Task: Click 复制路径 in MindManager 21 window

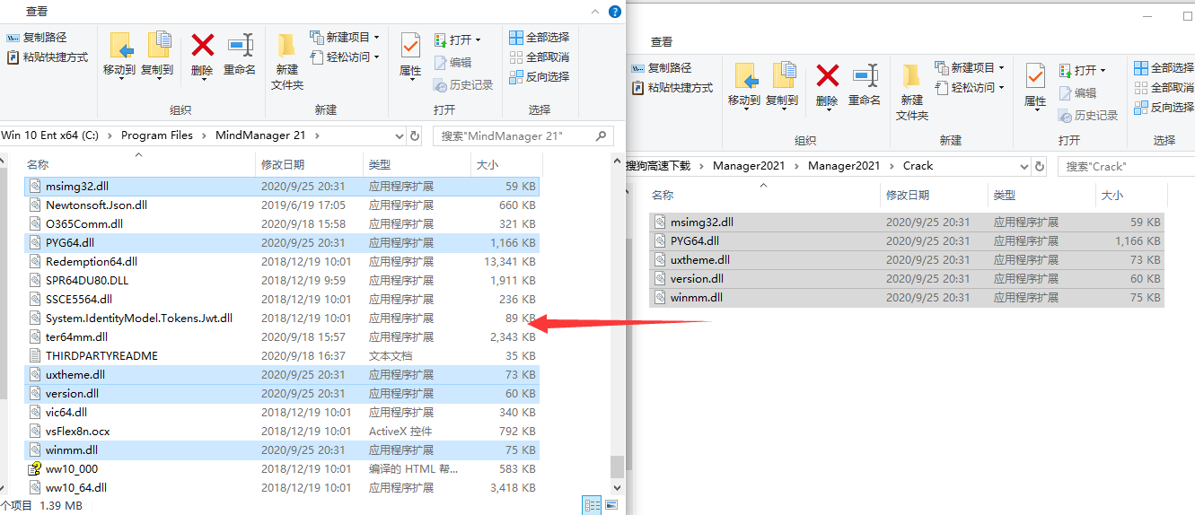Action: pyautogui.click(x=37, y=38)
